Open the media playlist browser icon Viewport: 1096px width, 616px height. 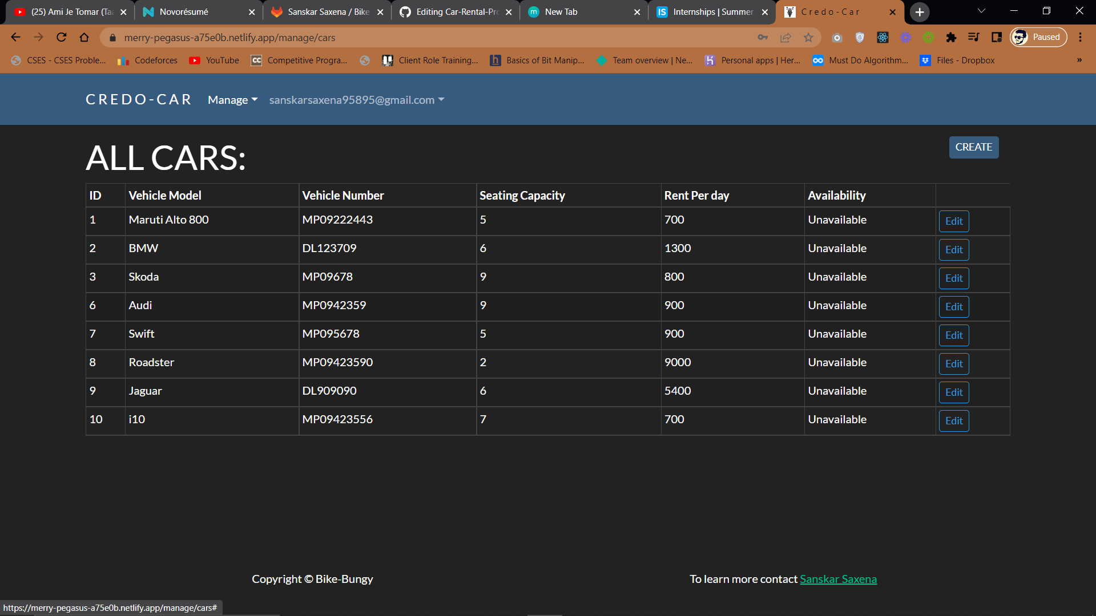[974, 37]
